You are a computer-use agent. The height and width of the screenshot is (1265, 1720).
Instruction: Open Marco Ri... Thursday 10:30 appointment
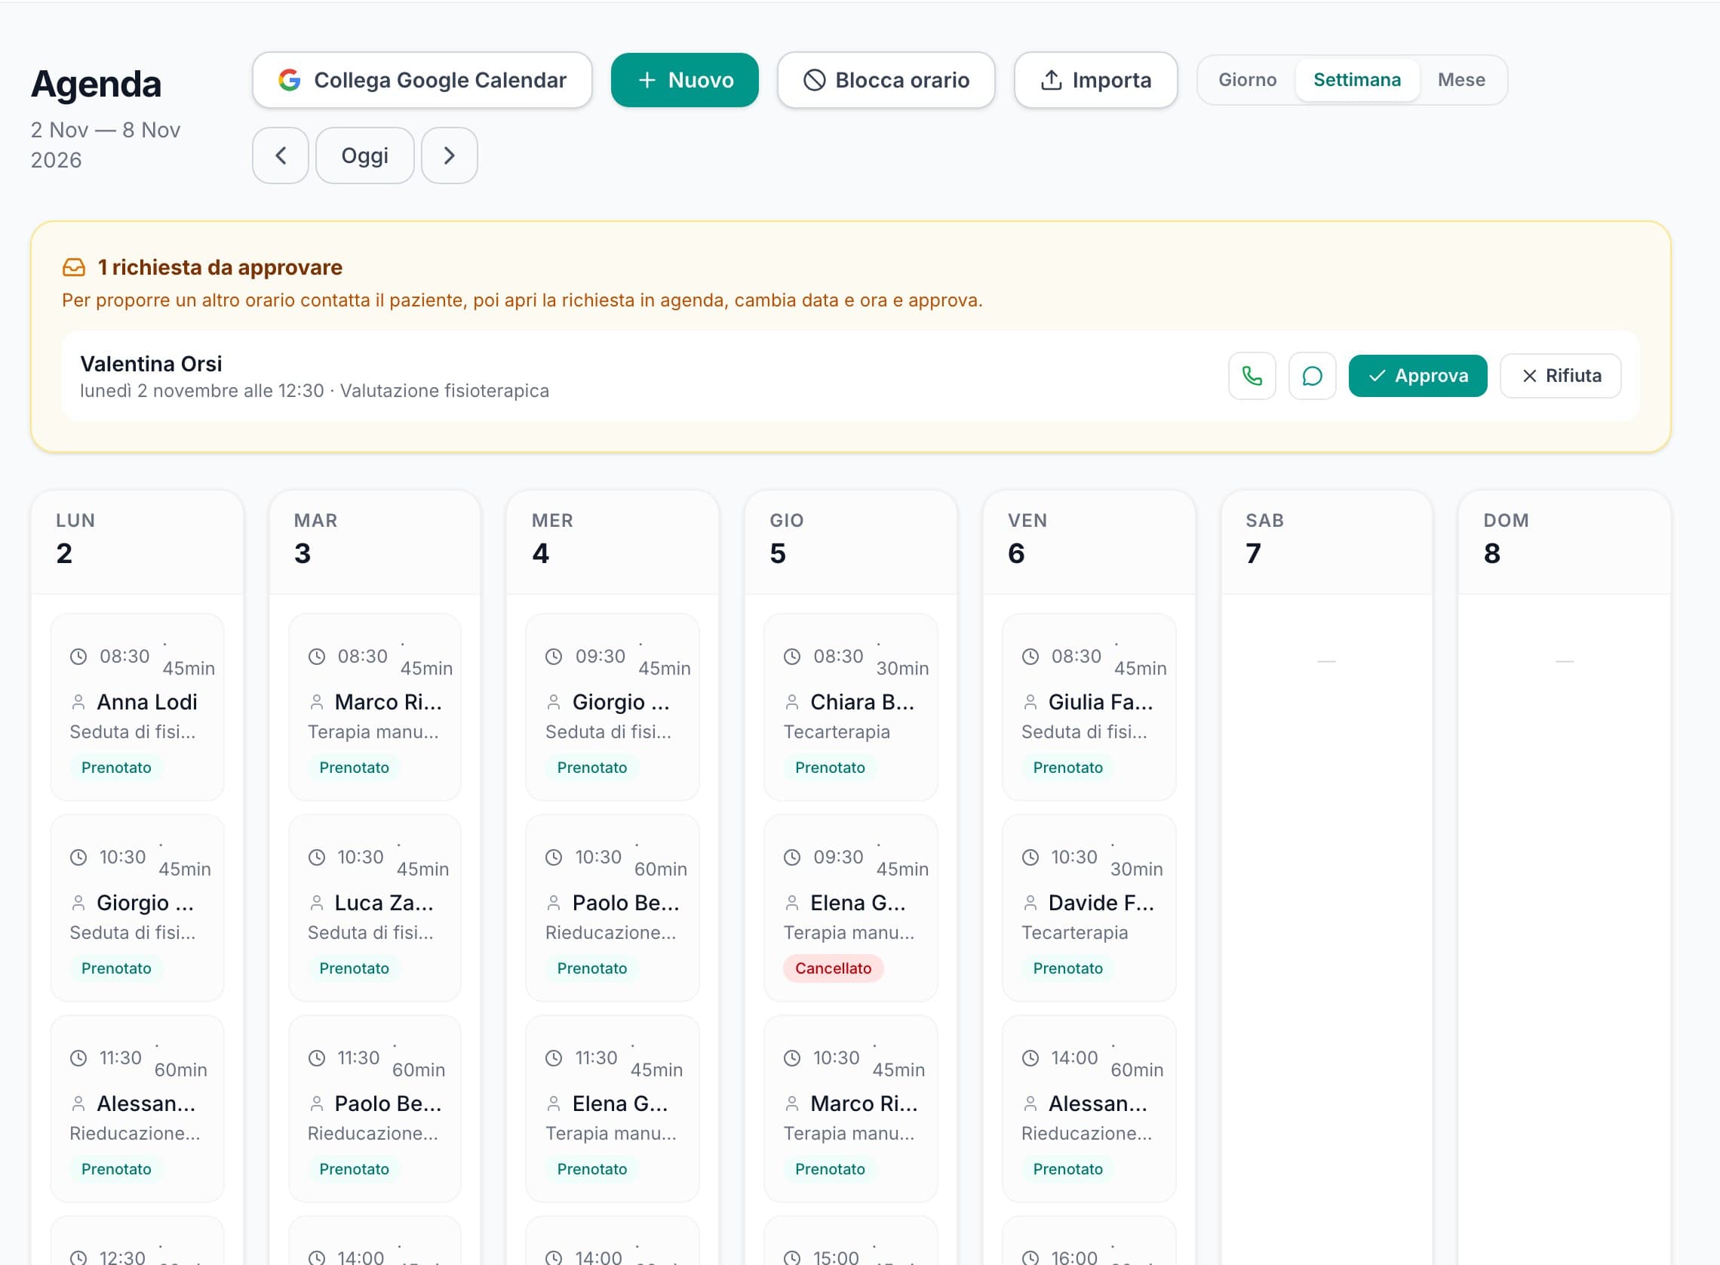(851, 1108)
